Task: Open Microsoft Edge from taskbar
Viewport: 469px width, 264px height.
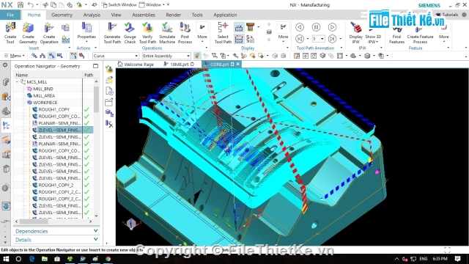Action: (x=32, y=259)
